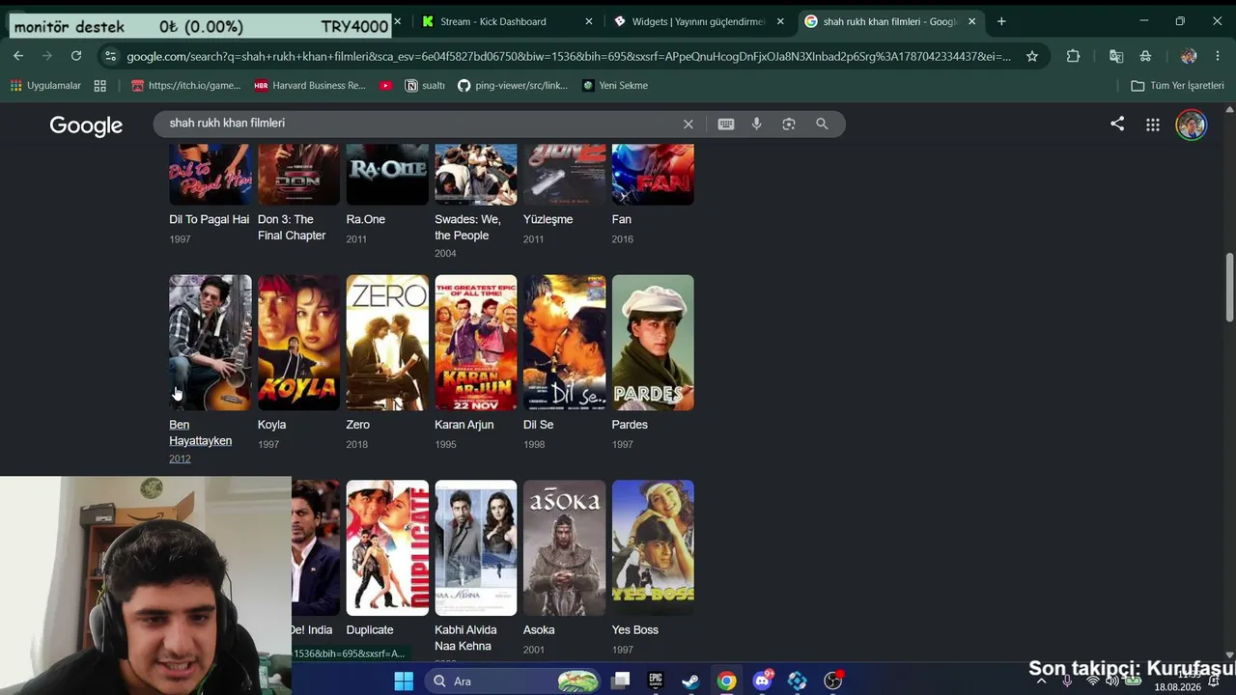Open the on-screen keyboard input tool
The image size is (1236, 695).
click(726, 124)
